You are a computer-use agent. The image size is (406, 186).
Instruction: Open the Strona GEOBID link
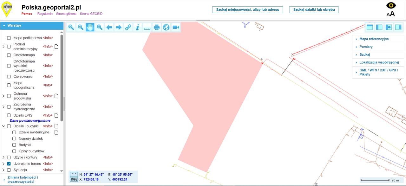pos(91,14)
